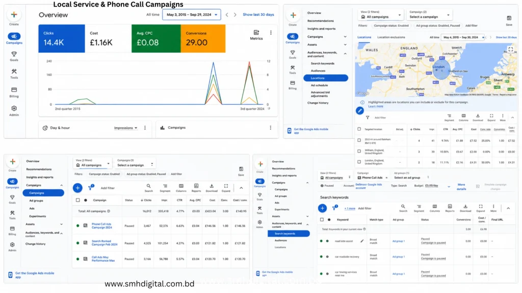This screenshot has width=522, height=293.
Task: Open three-dot menu on Day & hour card
Action: pos(145,128)
